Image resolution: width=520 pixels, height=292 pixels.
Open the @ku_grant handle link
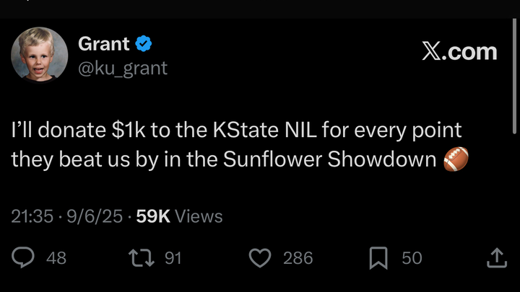point(122,68)
